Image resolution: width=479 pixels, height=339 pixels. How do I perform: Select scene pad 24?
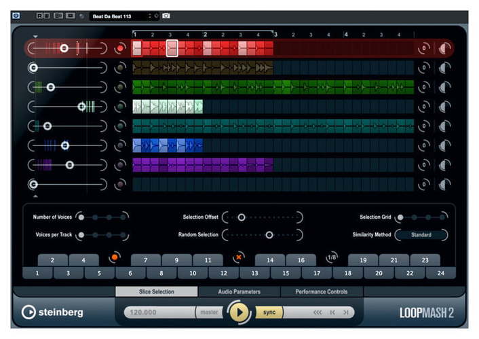(x=440, y=273)
